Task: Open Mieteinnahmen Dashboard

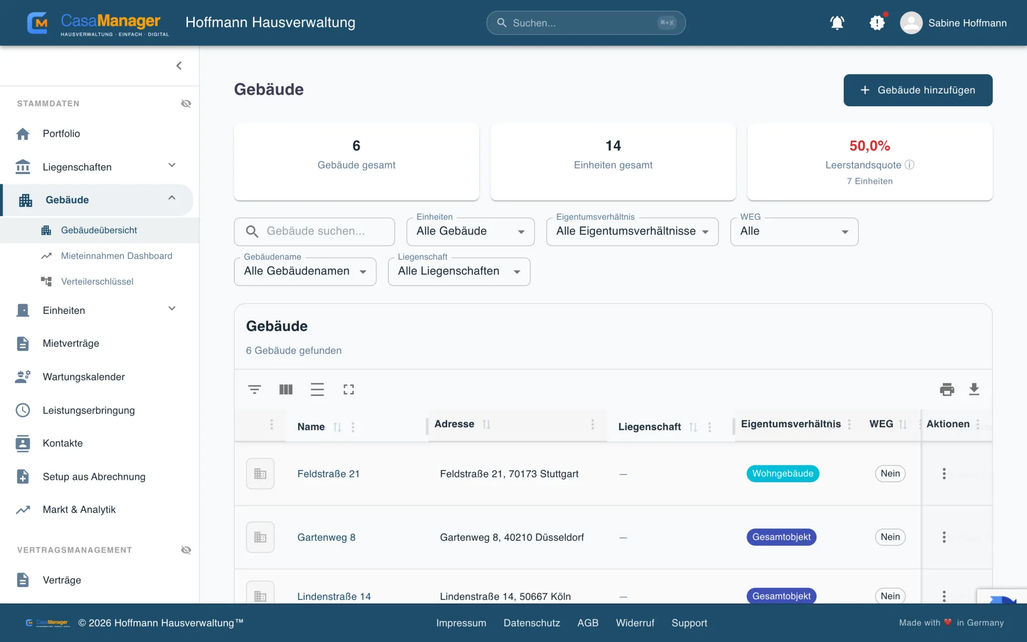Action: pyautogui.click(x=117, y=256)
